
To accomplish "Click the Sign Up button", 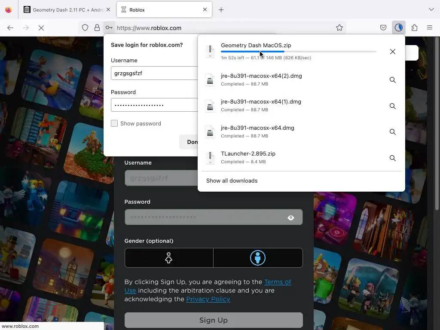I will point(214,320).
